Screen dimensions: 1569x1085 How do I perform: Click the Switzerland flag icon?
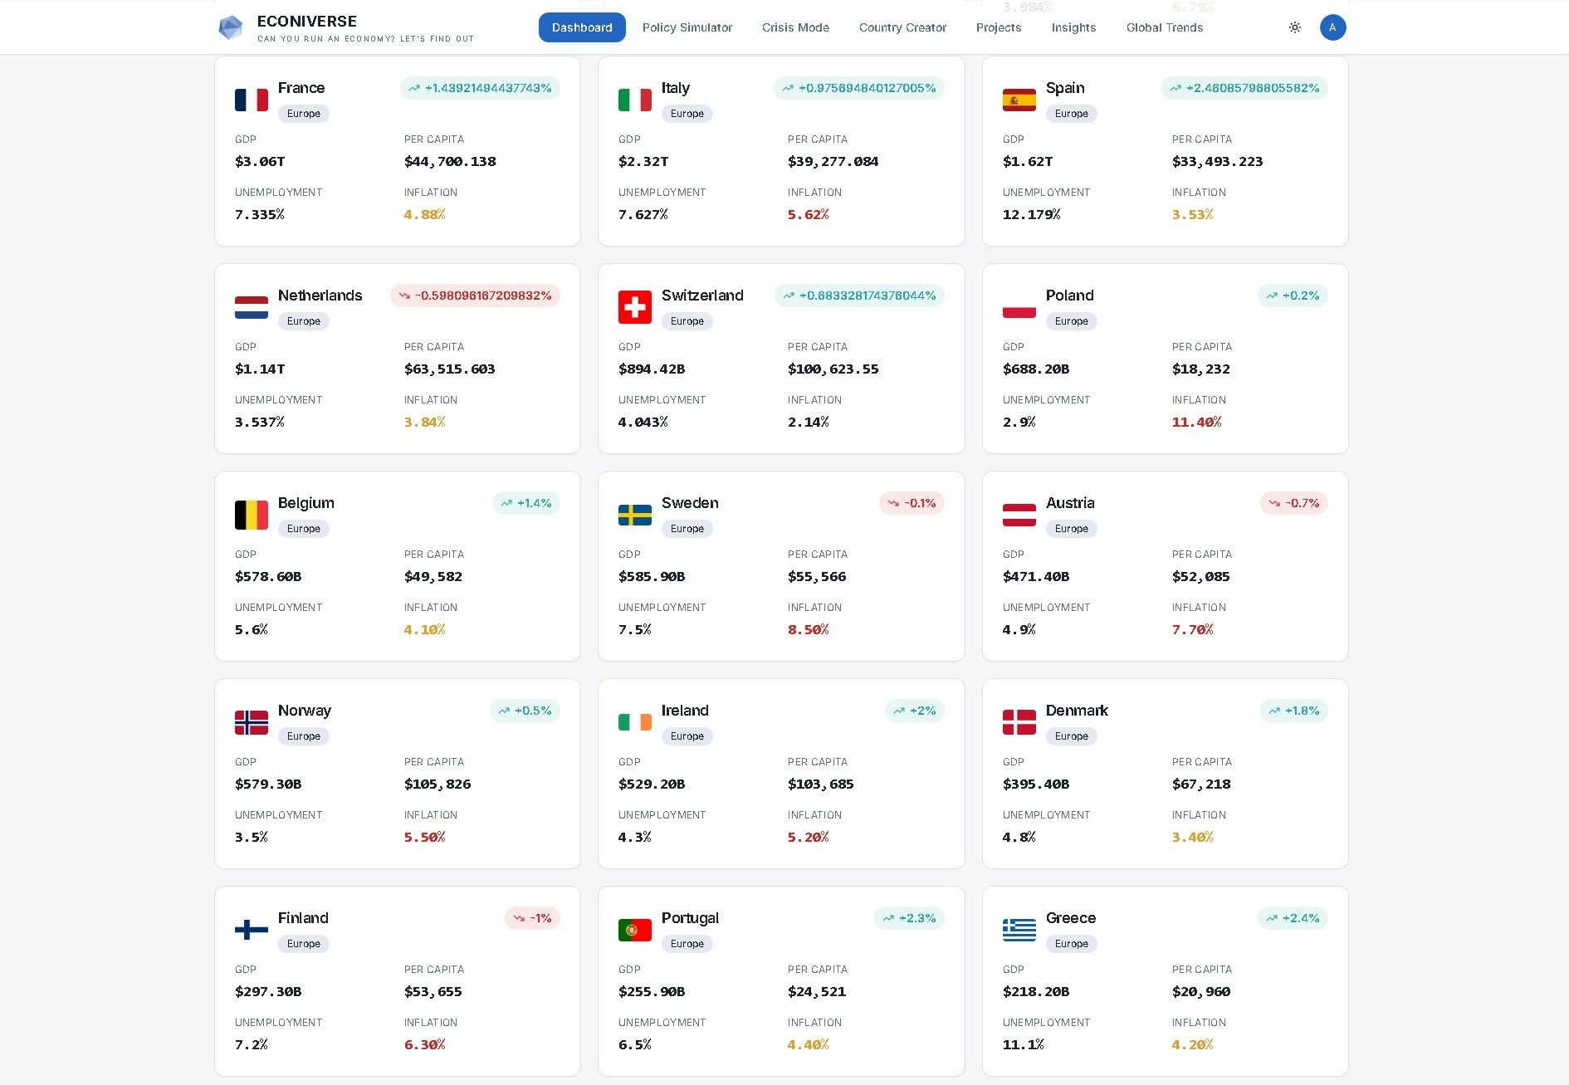click(635, 307)
